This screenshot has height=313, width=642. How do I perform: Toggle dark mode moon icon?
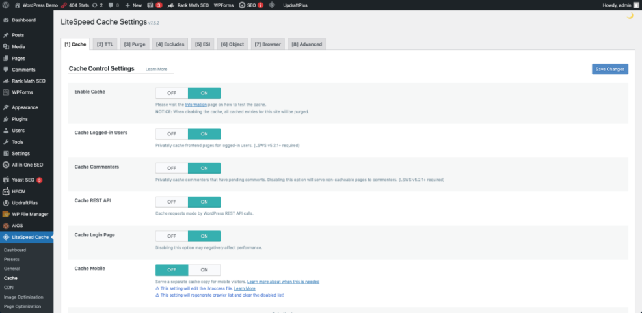[x=630, y=16]
